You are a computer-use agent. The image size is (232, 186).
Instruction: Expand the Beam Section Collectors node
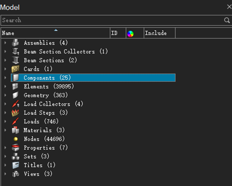(5, 51)
